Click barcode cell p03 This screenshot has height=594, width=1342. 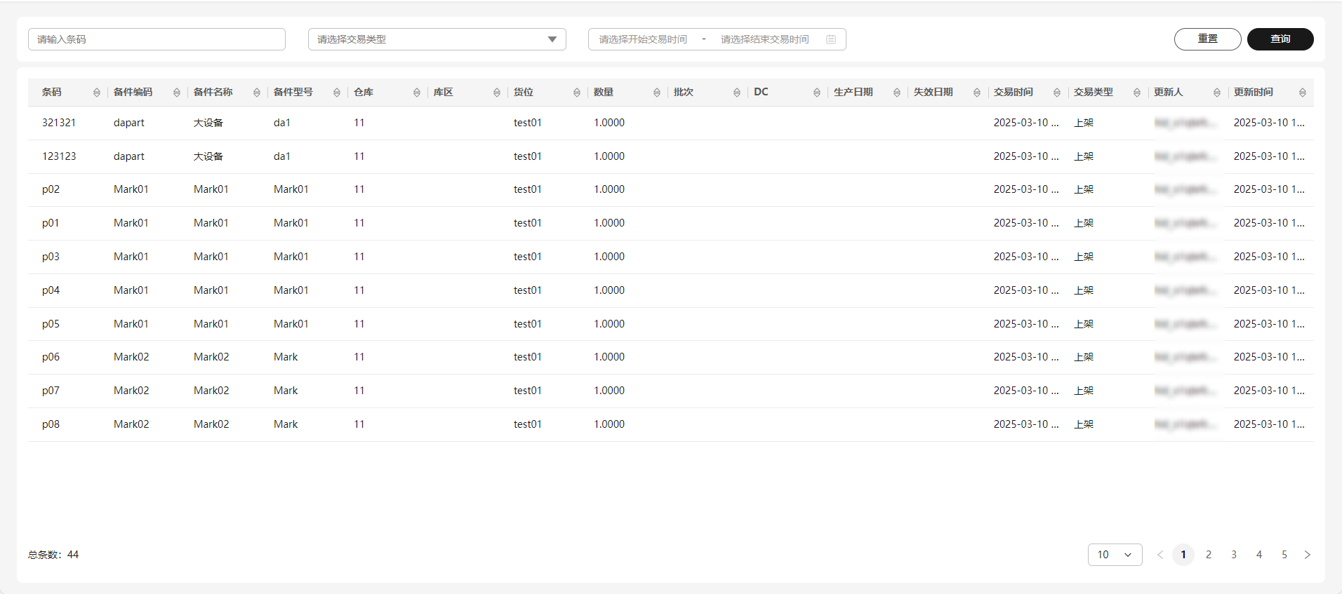(51, 257)
